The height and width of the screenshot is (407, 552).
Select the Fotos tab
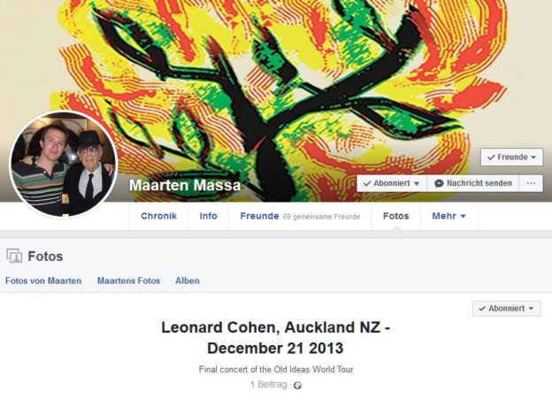pos(396,216)
